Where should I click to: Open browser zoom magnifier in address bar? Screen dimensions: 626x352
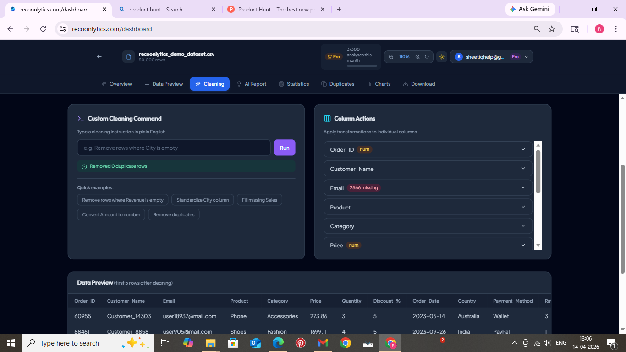click(537, 29)
